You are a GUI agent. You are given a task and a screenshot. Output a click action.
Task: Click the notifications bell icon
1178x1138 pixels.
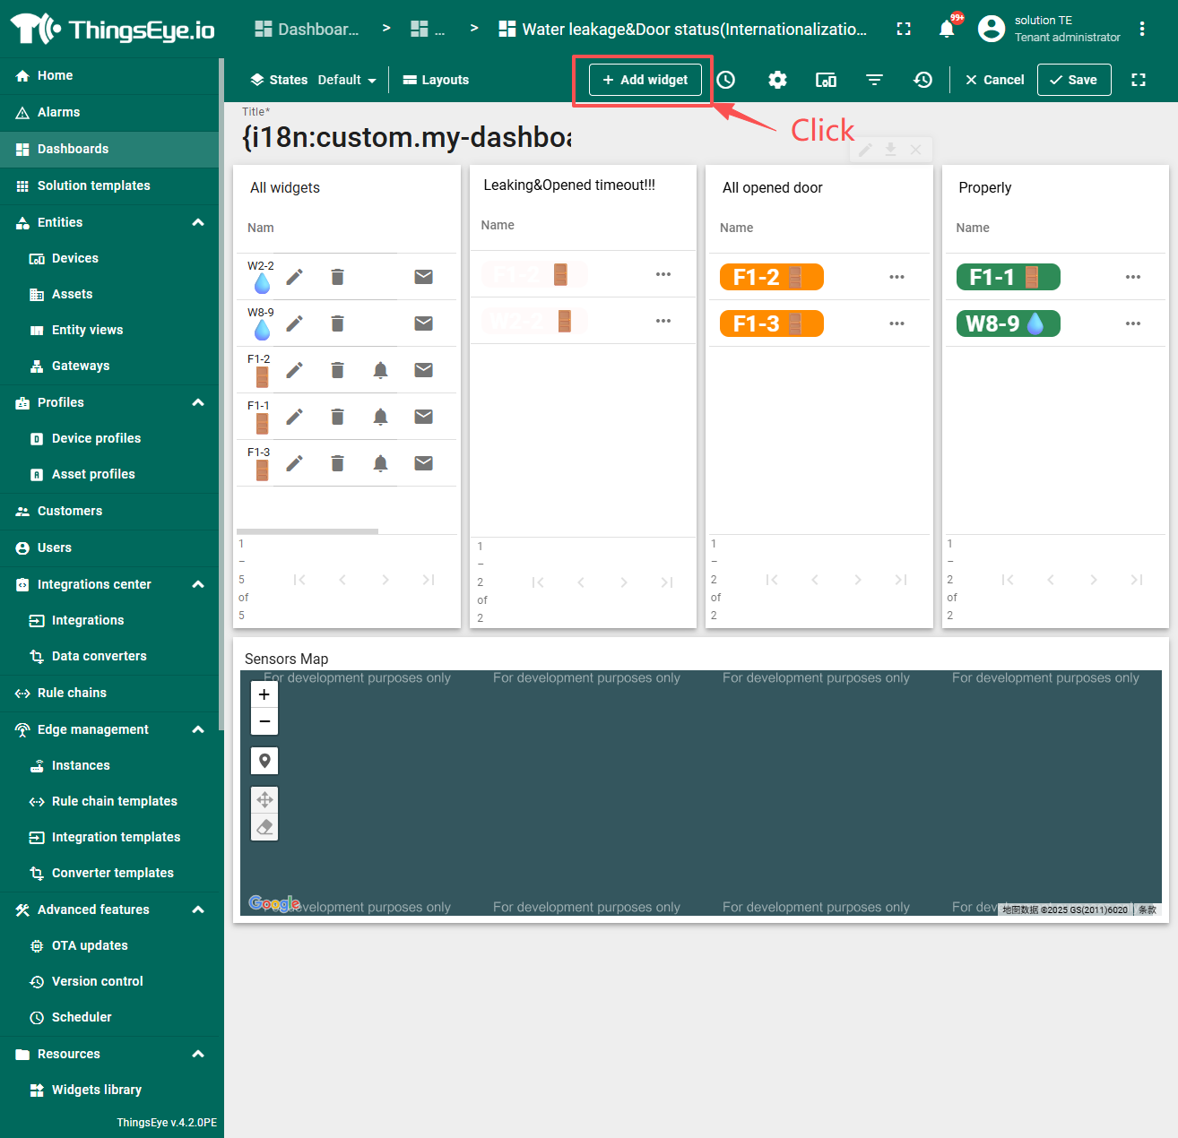[x=947, y=29]
